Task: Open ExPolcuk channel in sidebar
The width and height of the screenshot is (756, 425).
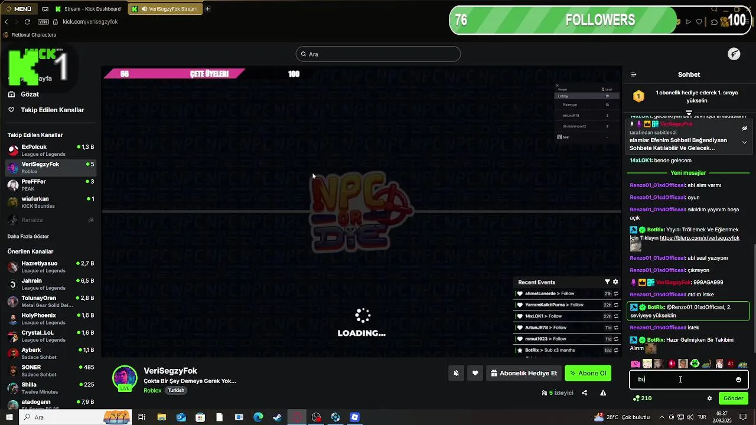Action: coord(50,151)
